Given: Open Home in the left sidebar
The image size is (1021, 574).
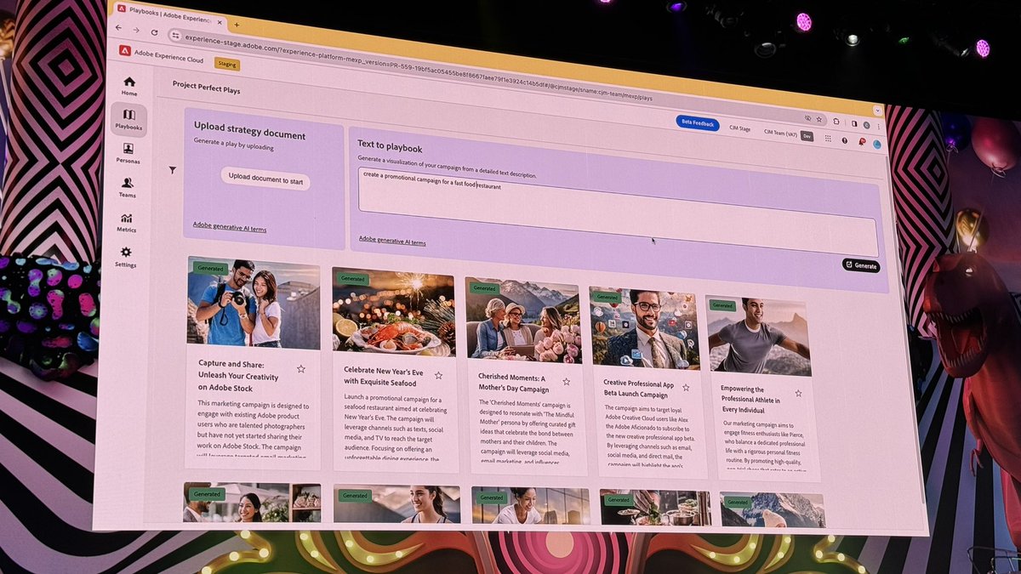Looking at the screenshot, I should pos(129,85).
